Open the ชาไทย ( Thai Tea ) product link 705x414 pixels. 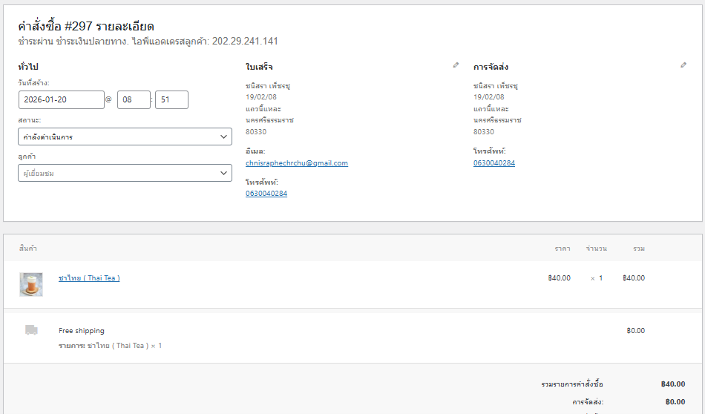(89, 278)
